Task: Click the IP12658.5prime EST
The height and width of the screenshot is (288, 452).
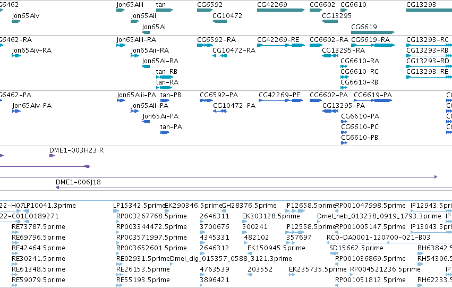Action: coord(295,211)
